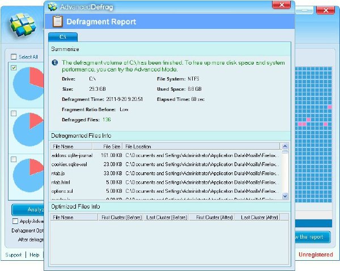Sort by File Size column header
This screenshot has height=271, width=340.
[108, 146]
